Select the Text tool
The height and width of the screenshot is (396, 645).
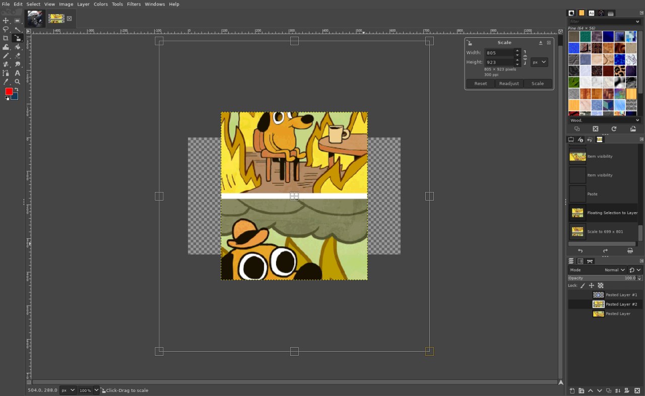click(17, 73)
